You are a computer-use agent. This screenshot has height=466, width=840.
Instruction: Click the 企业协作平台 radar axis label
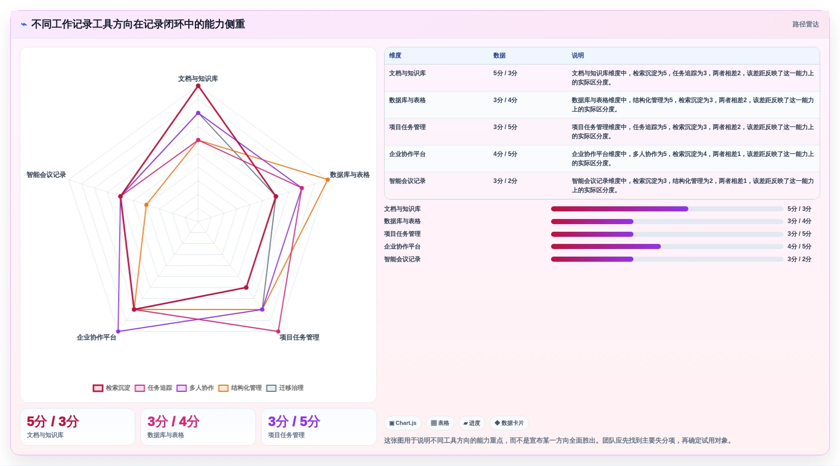point(97,337)
